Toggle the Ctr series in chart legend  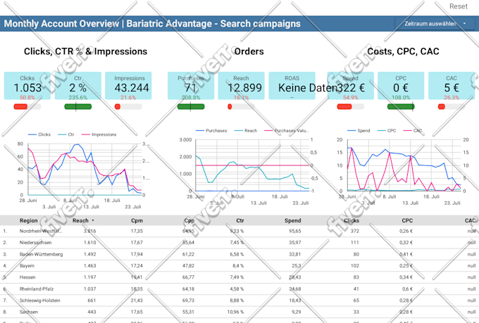[66, 134]
